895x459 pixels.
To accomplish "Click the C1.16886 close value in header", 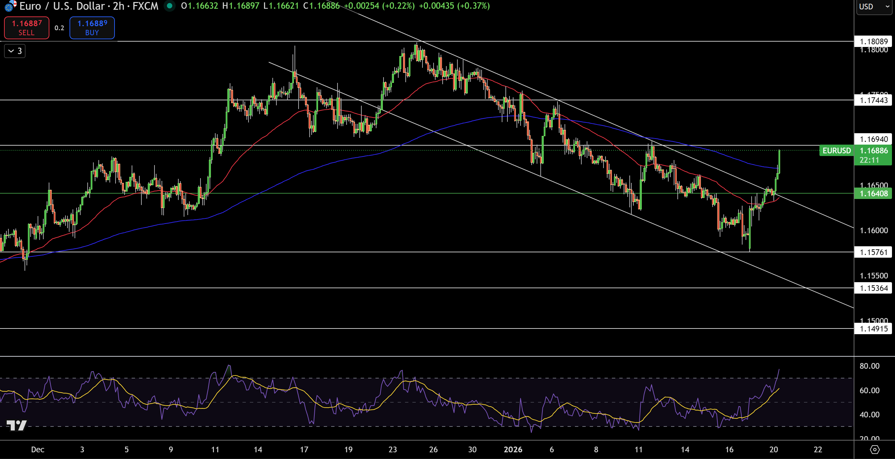I will (321, 6).
